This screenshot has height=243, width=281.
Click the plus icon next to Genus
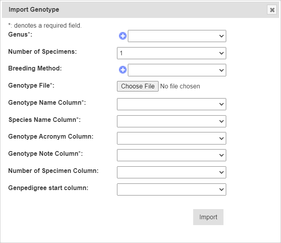(122, 36)
